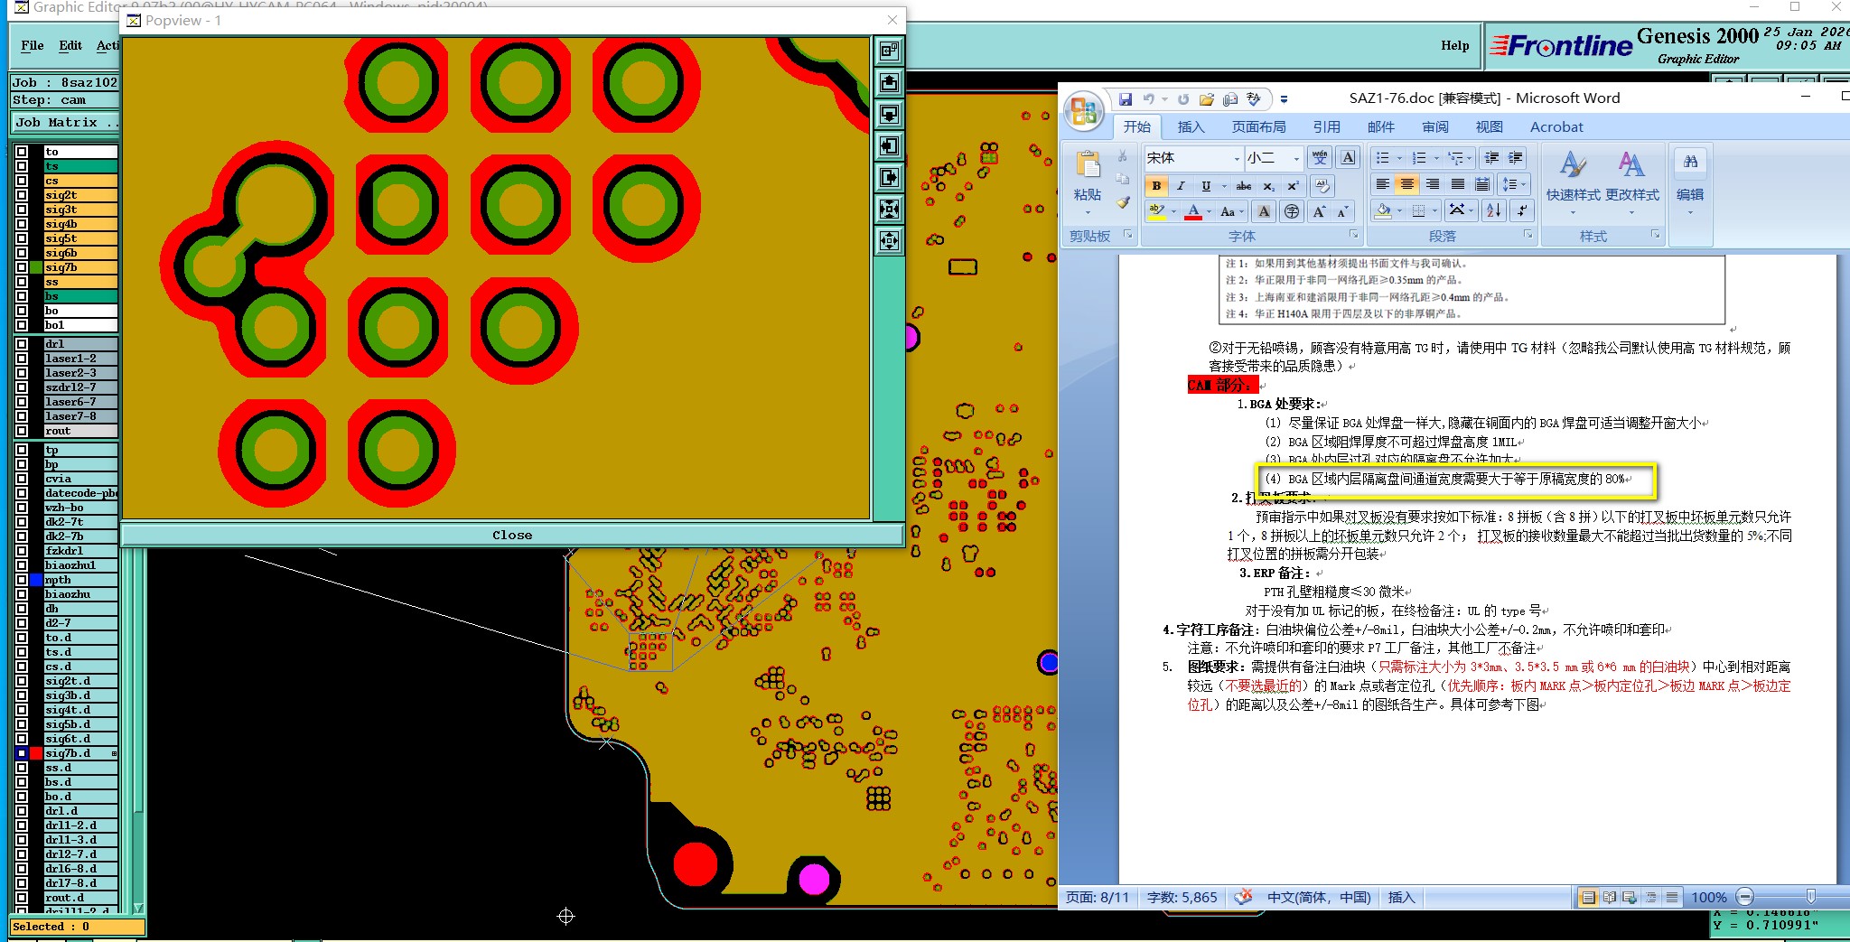Click the Popview Close button
The width and height of the screenshot is (1850, 942).
click(x=512, y=535)
